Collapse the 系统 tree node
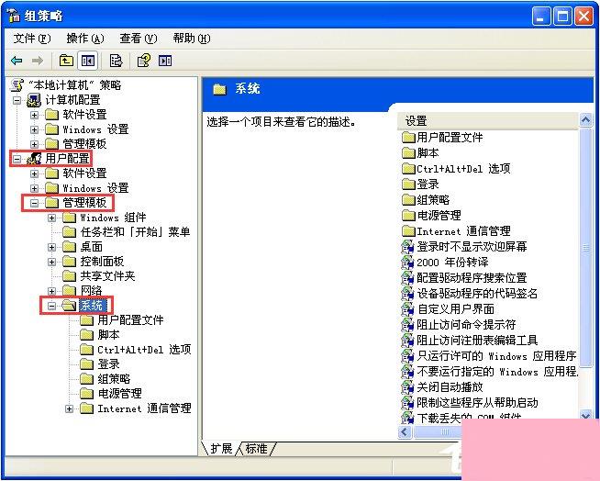This screenshot has width=600, height=481. click(52, 306)
